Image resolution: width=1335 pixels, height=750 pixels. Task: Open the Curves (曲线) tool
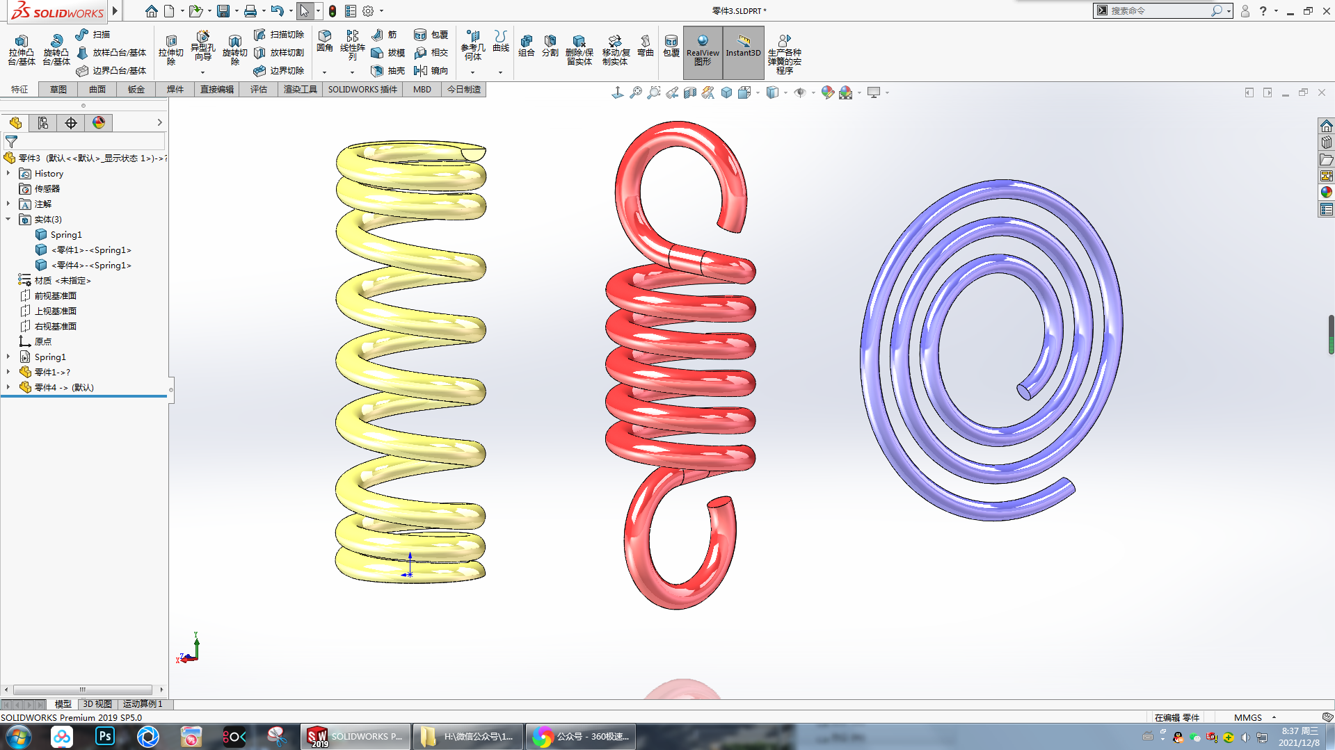pos(501,41)
